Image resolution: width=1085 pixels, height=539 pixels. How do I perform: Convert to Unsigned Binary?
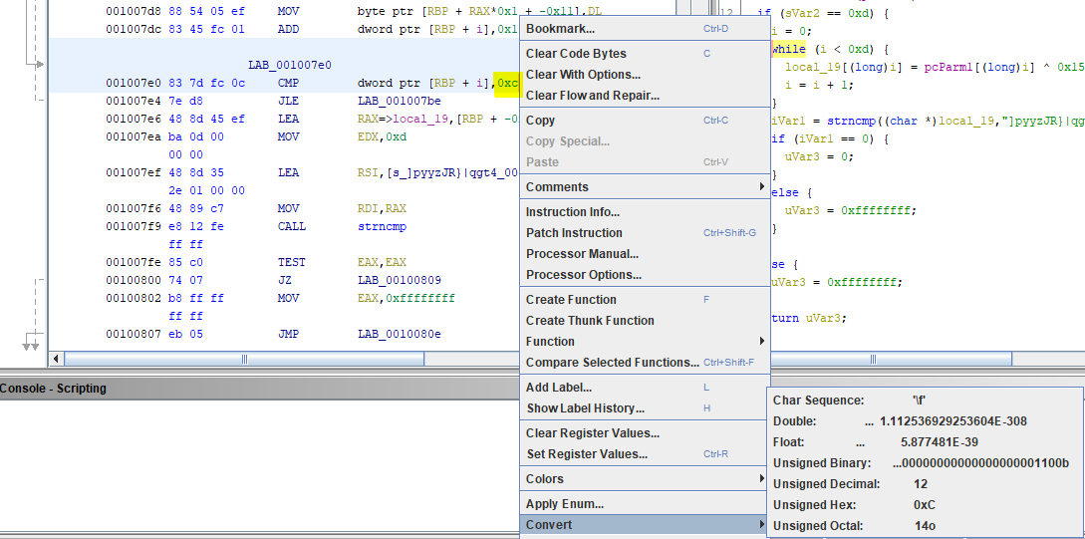point(926,463)
